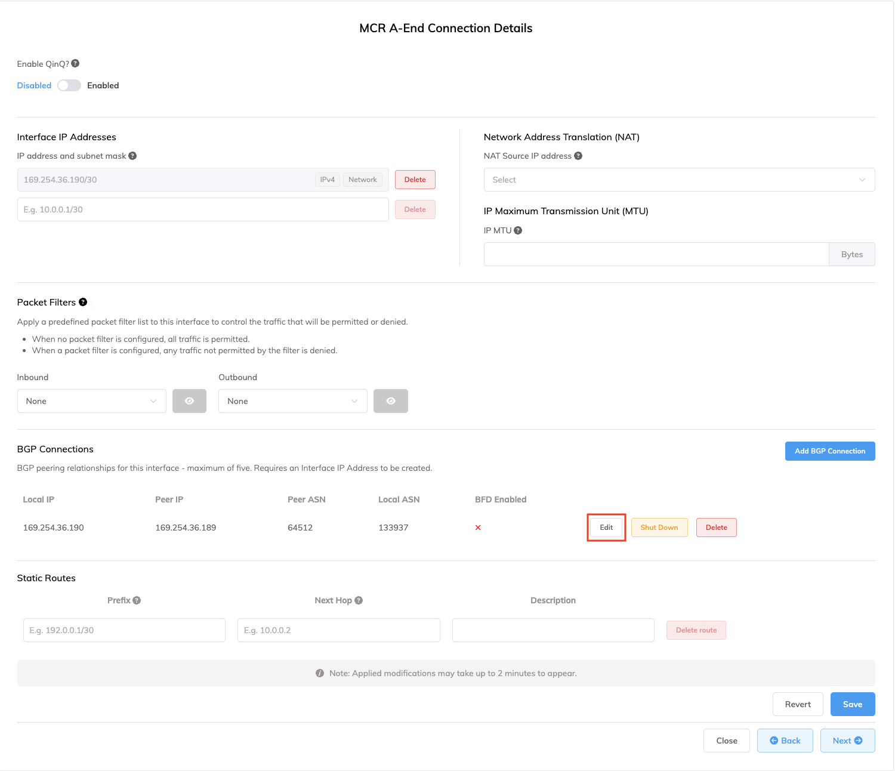This screenshot has height=771, width=895.
Task: Click the Packet Filters help icon
Action: (x=83, y=302)
